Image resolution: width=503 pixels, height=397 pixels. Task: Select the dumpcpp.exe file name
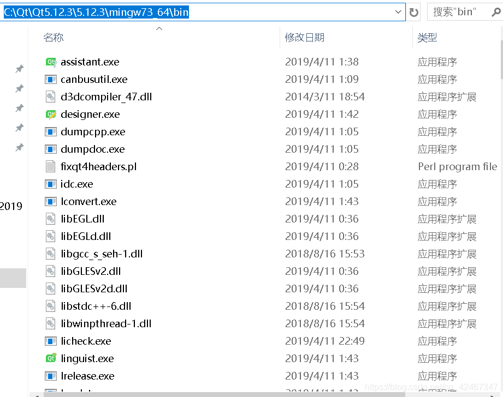93,131
